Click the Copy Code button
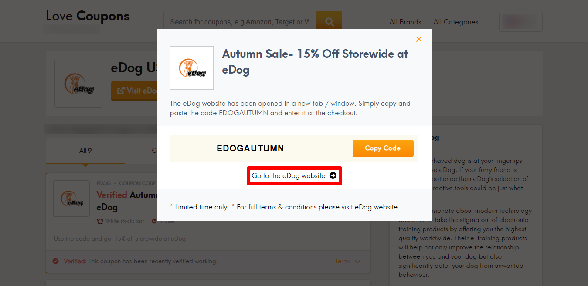This screenshot has height=286, width=588. 383,148
